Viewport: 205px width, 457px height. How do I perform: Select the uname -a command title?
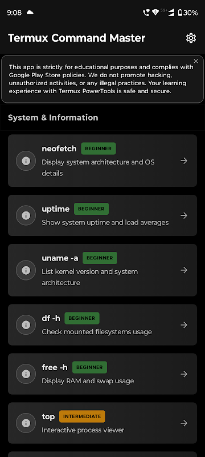click(x=60, y=258)
